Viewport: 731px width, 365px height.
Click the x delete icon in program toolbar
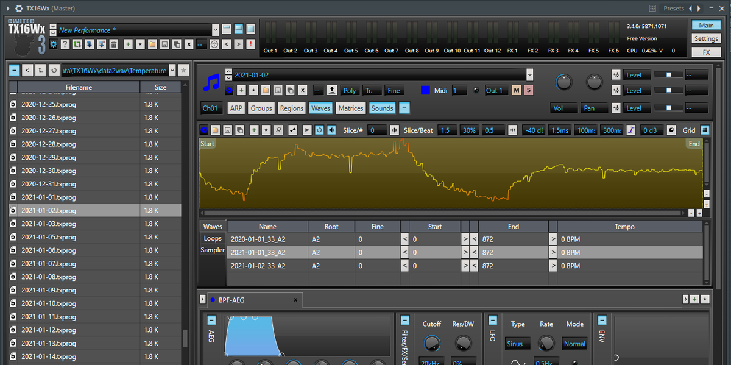click(302, 90)
